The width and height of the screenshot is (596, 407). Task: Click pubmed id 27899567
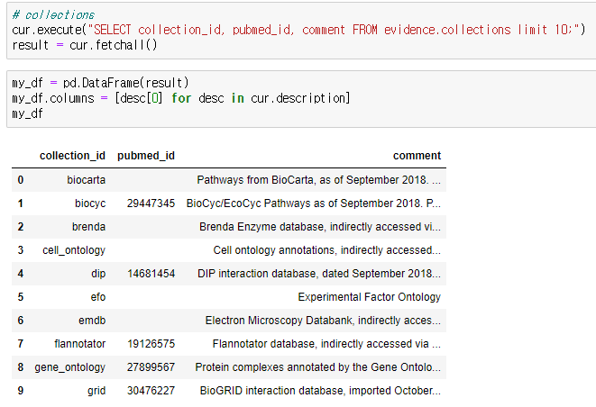(151, 367)
